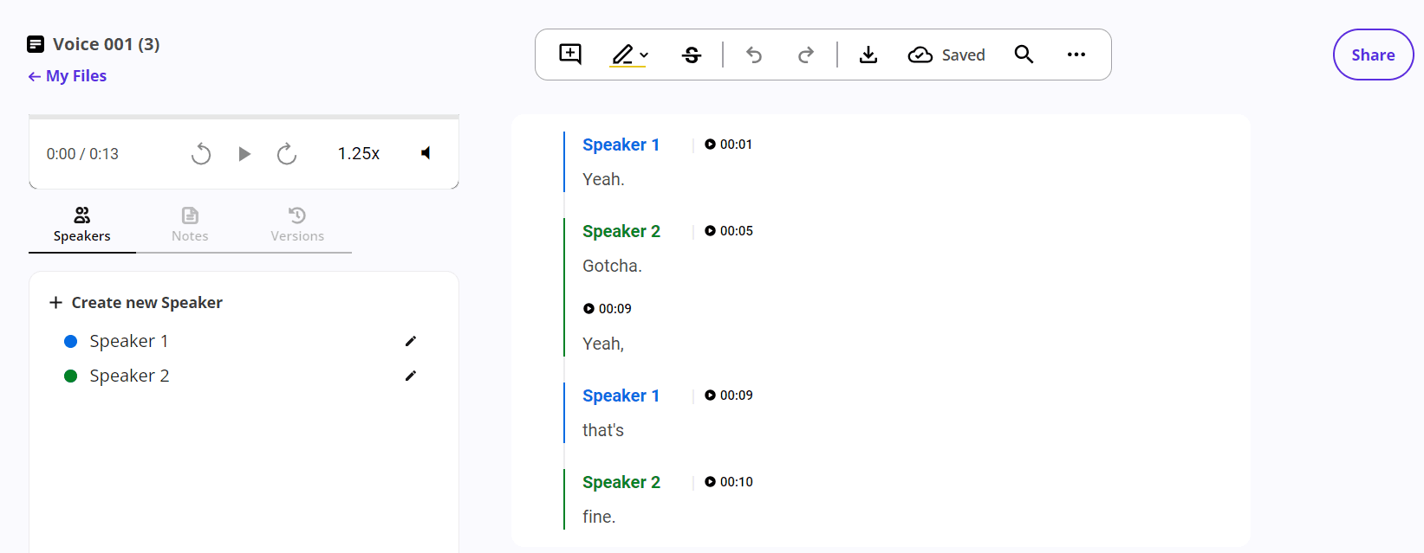
Task: Click Create new Speaker
Action: coord(136,302)
